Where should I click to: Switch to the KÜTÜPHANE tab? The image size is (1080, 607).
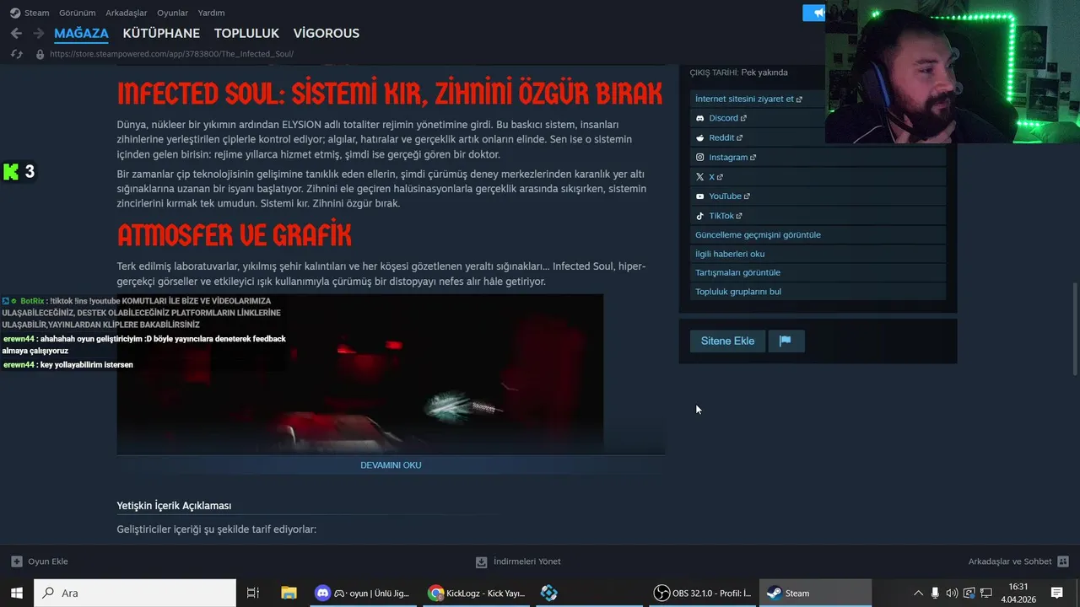pos(161,33)
